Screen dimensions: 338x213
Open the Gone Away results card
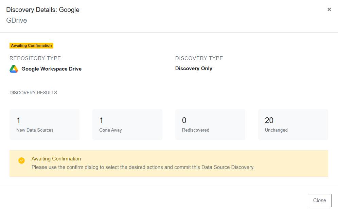click(127, 124)
